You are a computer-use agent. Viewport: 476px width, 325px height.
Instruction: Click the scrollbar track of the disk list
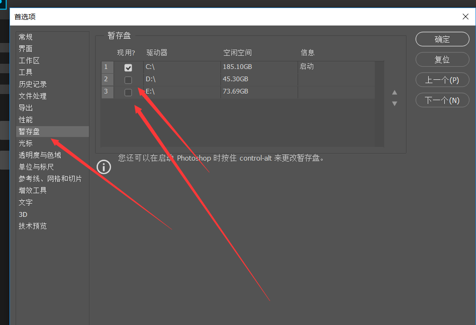click(379, 104)
